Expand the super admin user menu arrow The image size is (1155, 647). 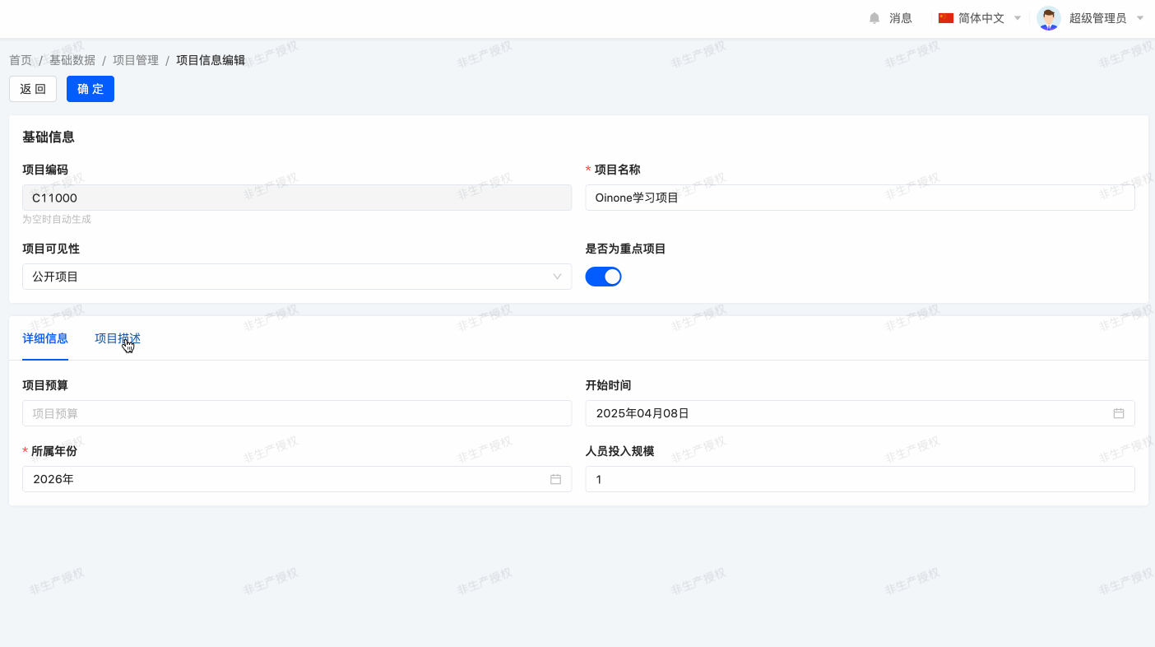[1140, 18]
